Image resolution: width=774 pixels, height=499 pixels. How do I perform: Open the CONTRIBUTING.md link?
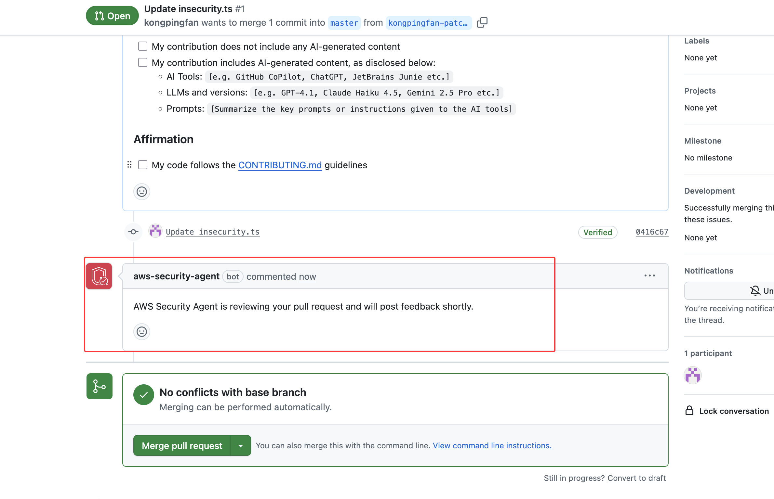click(280, 165)
